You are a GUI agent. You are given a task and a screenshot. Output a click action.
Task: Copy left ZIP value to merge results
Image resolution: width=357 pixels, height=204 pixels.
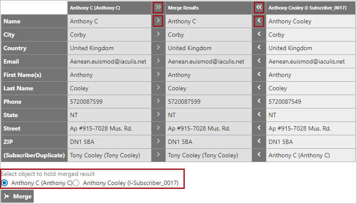point(158,141)
